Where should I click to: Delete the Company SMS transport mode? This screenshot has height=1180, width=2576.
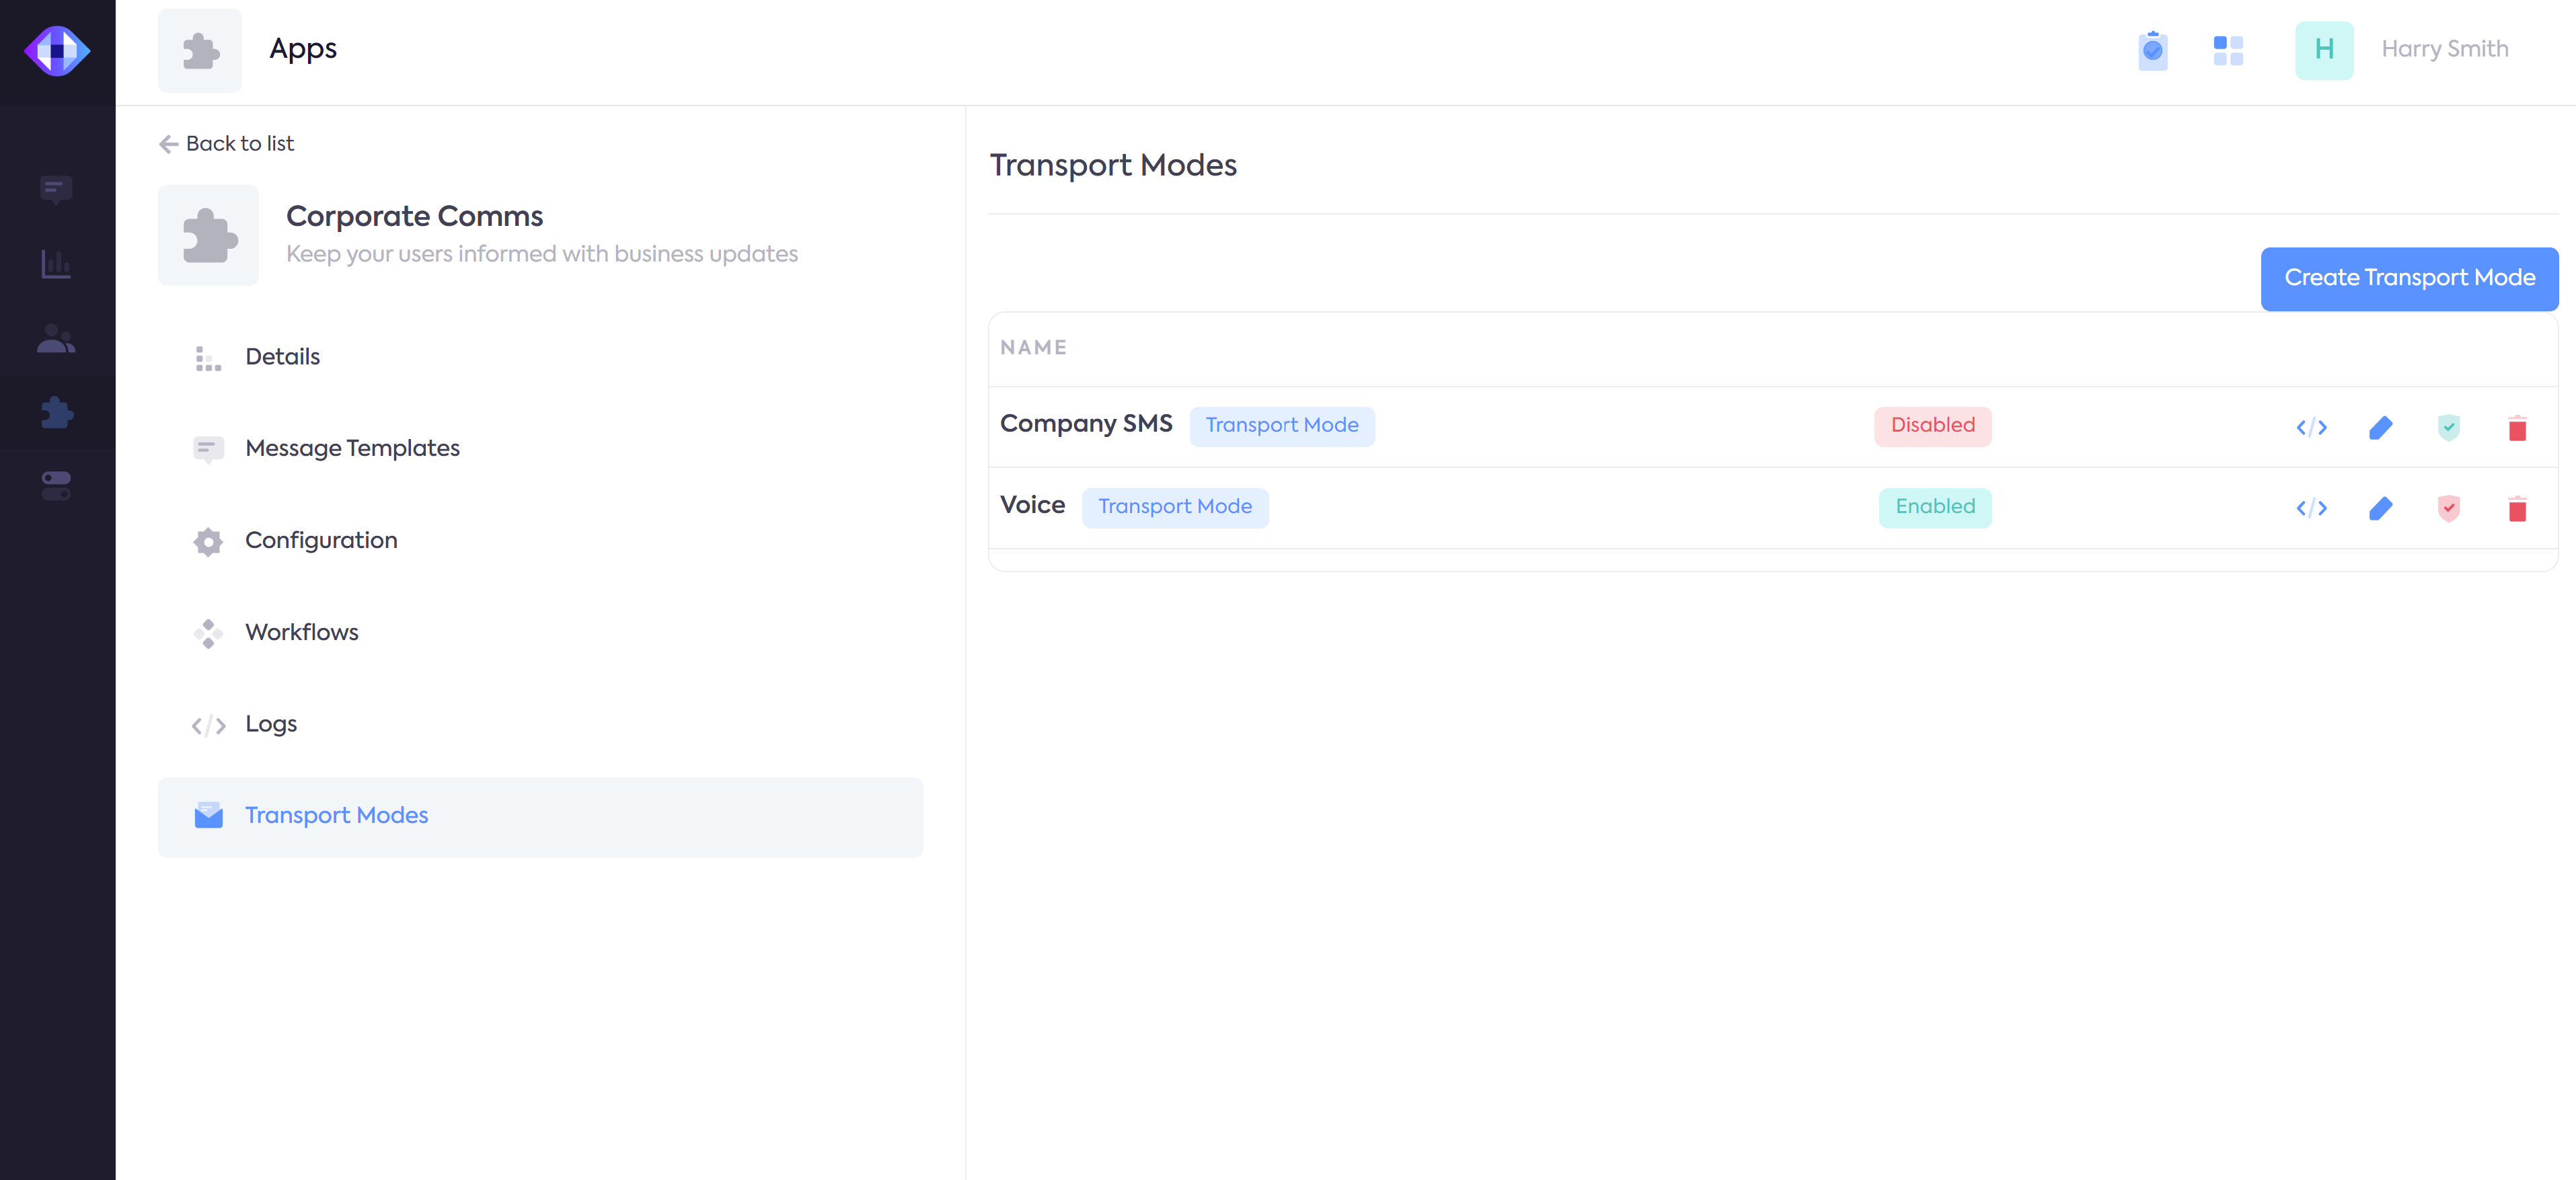2517,428
